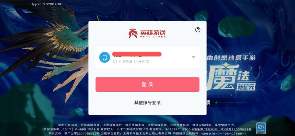Click the redacted phone number field
The width and height of the screenshot is (295, 136).
137,54
